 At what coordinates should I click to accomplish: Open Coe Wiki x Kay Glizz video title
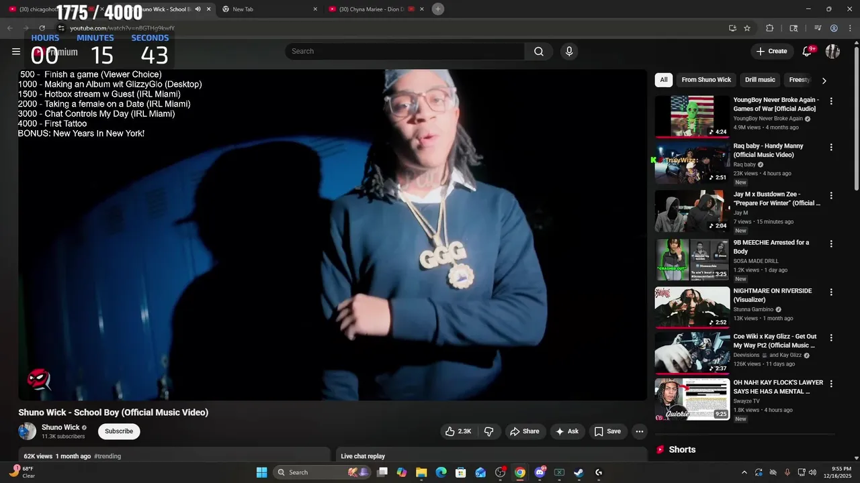click(775, 341)
